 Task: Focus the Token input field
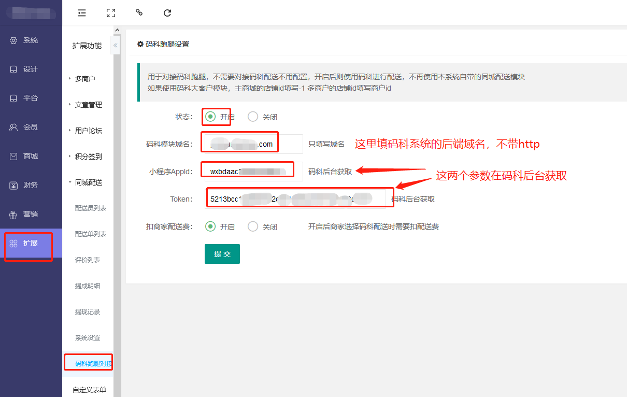(x=295, y=199)
